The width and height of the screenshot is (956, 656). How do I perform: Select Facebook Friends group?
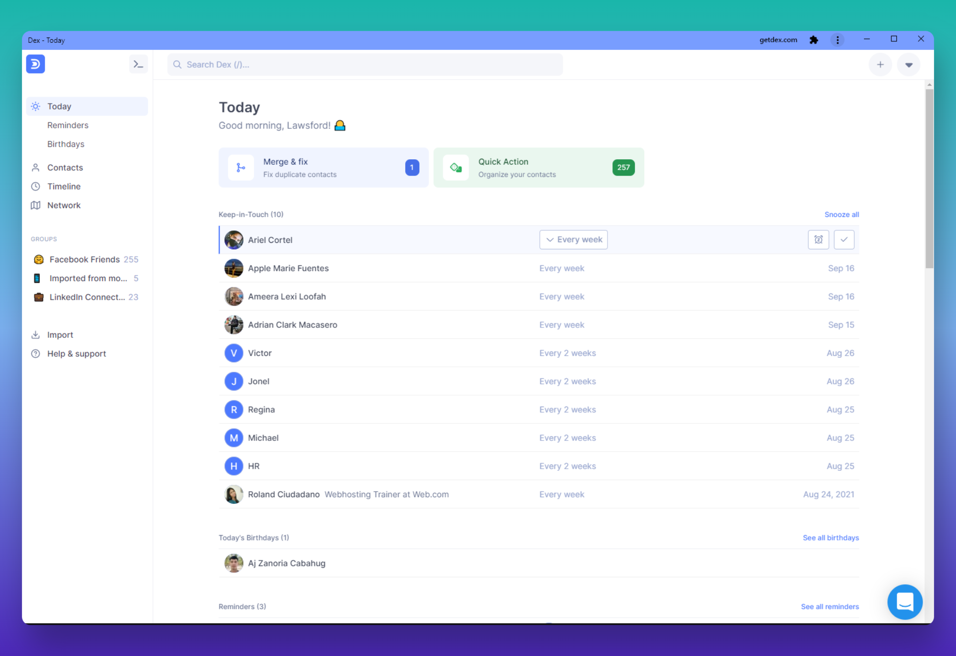click(85, 260)
